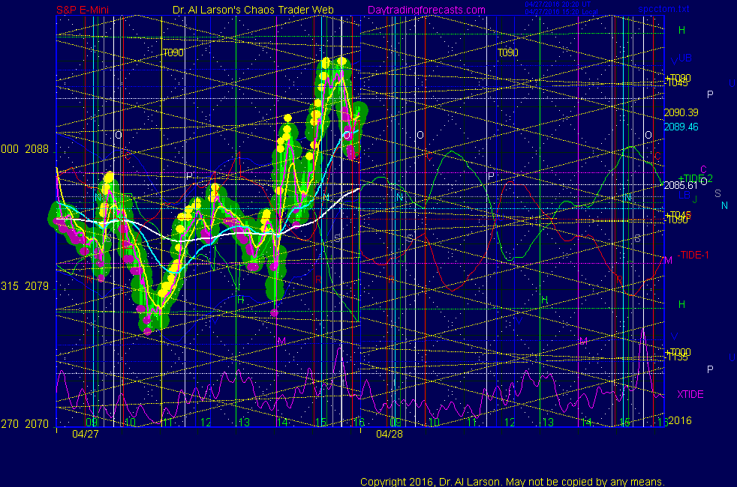Screen dimensions: 737x487
Task: Click the T090 label on the right chart
Action: click(508, 53)
